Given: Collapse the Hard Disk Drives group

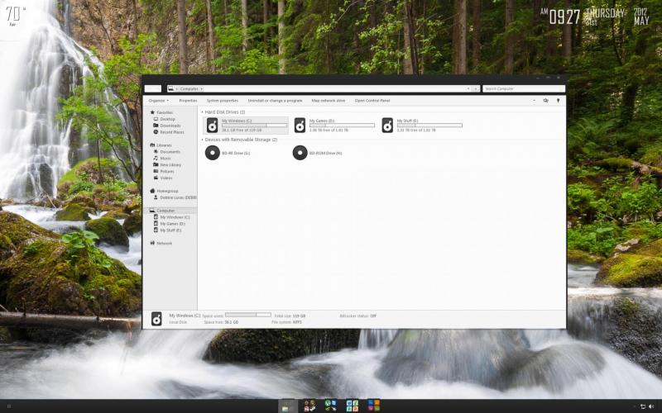Looking at the screenshot, I should pyautogui.click(x=202, y=112).
